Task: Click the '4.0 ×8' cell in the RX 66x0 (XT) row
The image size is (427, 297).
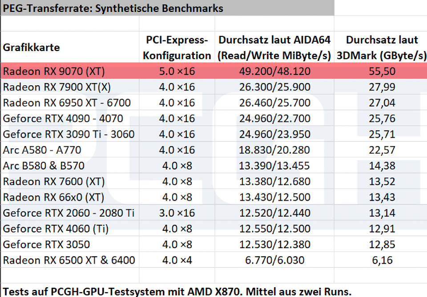Action: click(x=177, y=197)
